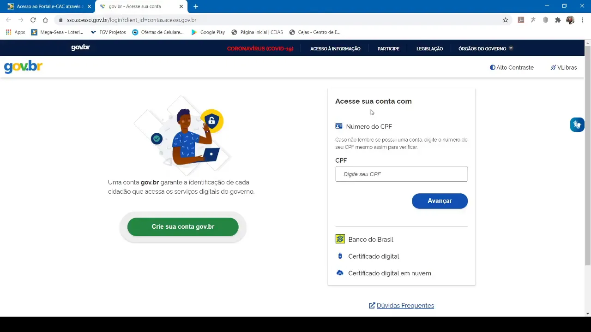Click the site lock icon in address bar
This screenshot has height=332, width=591.
click(60, 20)
